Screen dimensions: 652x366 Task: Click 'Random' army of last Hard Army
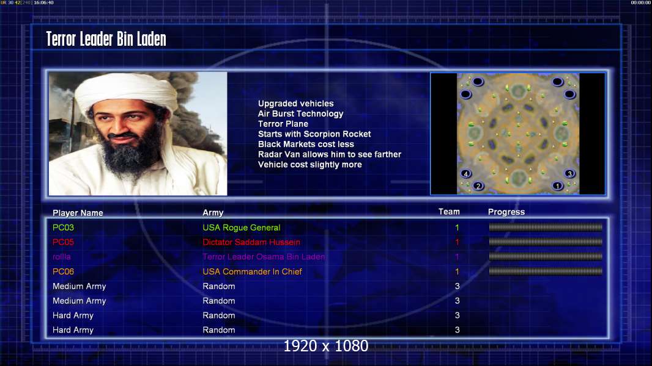point(219,330)
